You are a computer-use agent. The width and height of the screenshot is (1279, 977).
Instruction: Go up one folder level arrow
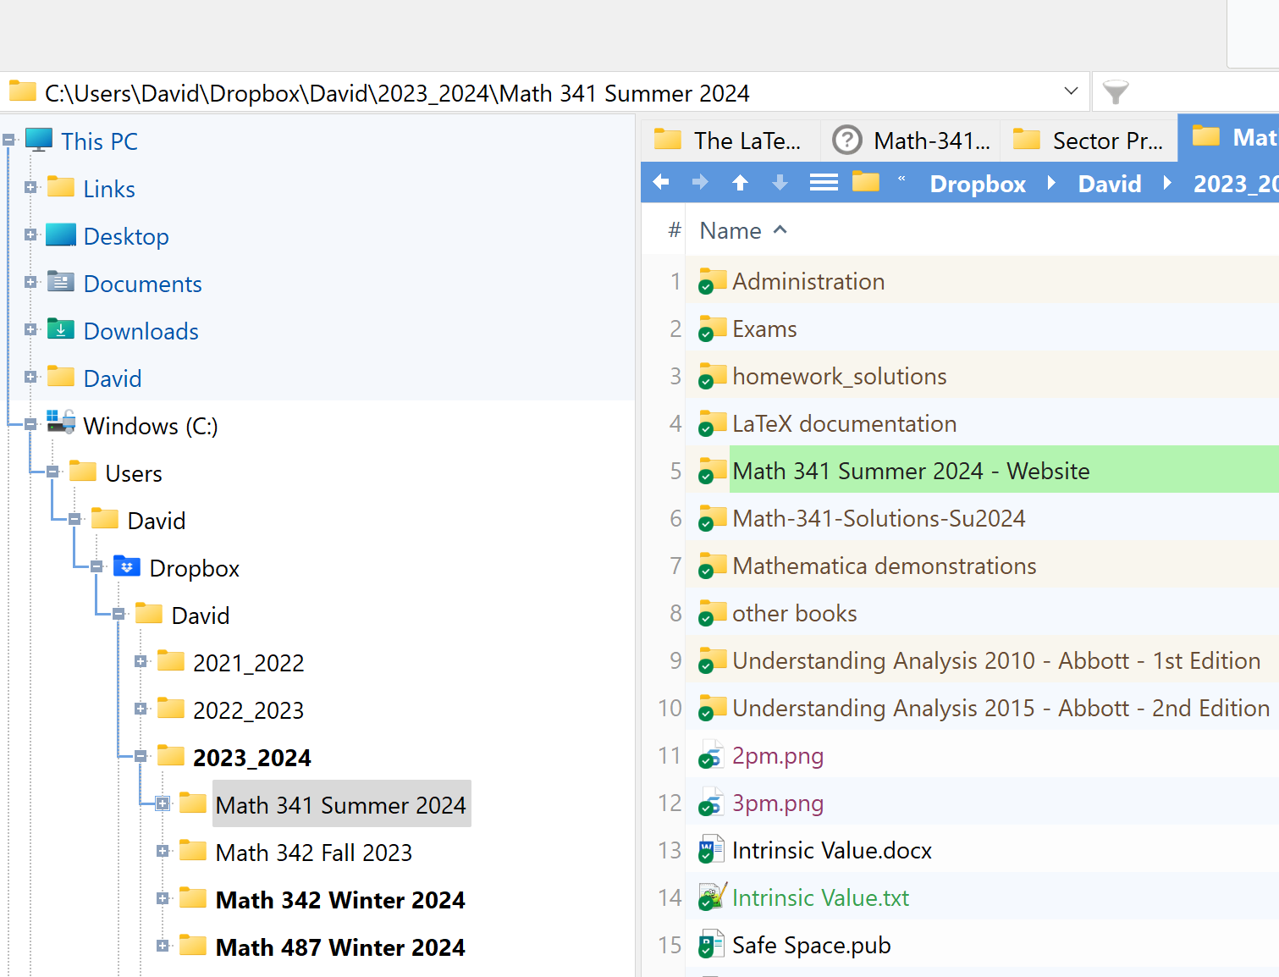coord(740,183)
